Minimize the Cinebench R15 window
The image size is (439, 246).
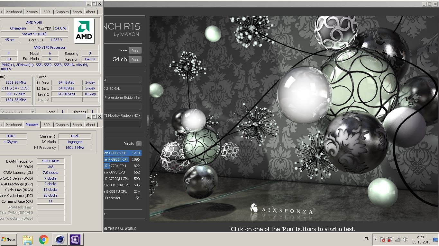click(424, 4)
